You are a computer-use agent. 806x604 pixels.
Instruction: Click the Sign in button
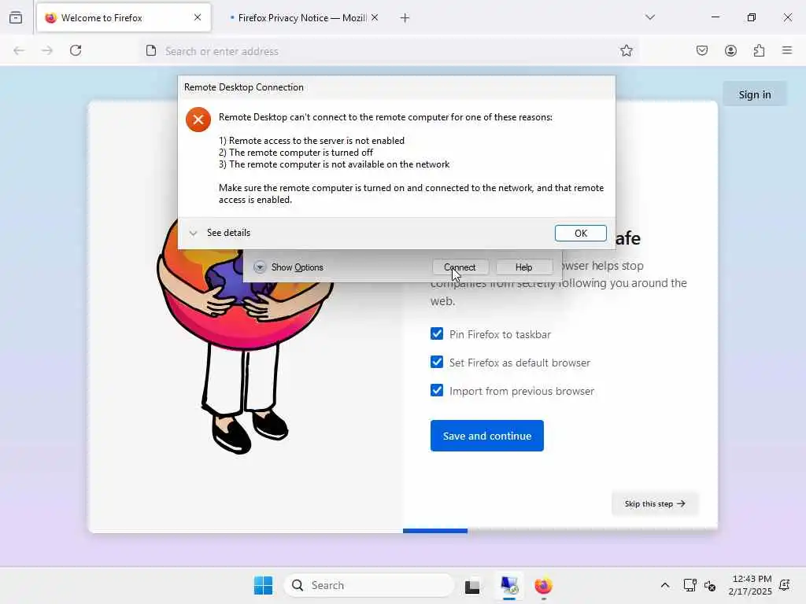coord(755,94)
